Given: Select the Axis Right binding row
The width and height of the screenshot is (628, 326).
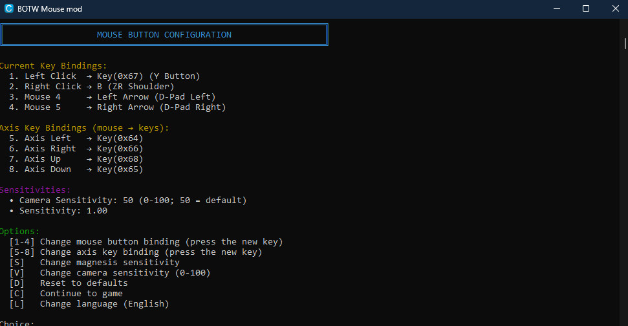Looking at the screenshot, I should point(76,149).
